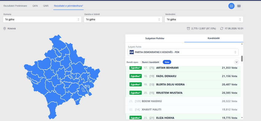Image resolution: width=261 pixels, height=121 pixels.
Task: Click the 2,775 / 2,857 (97,13%) count
Action: [204, 28]
